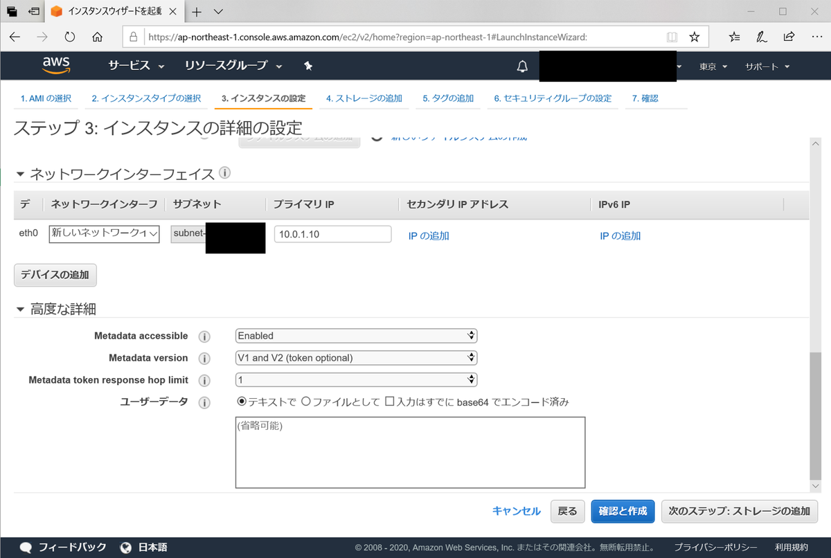Click inside the ユーザーデータ text area
The image size is (831, 558).
411,450
